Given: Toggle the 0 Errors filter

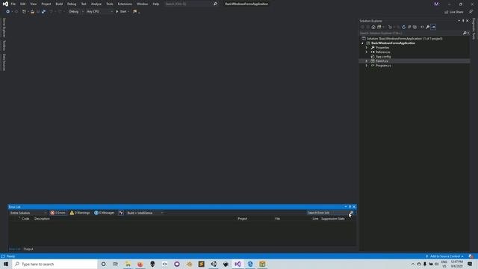Looking at the screenshot, I should (58, 212).
